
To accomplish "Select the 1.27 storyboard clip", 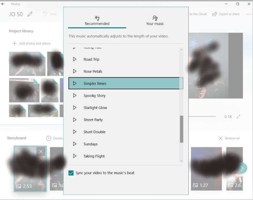I will tap(207, 169).
